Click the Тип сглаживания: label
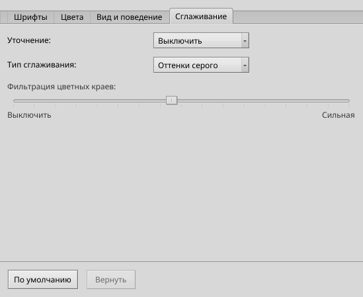The image size is (363, 297). [x=42, y=65]
